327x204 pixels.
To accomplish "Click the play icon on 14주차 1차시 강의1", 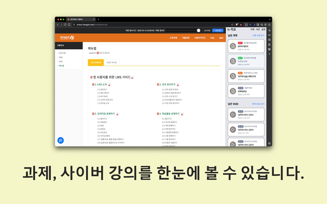I will coord(232,144).
